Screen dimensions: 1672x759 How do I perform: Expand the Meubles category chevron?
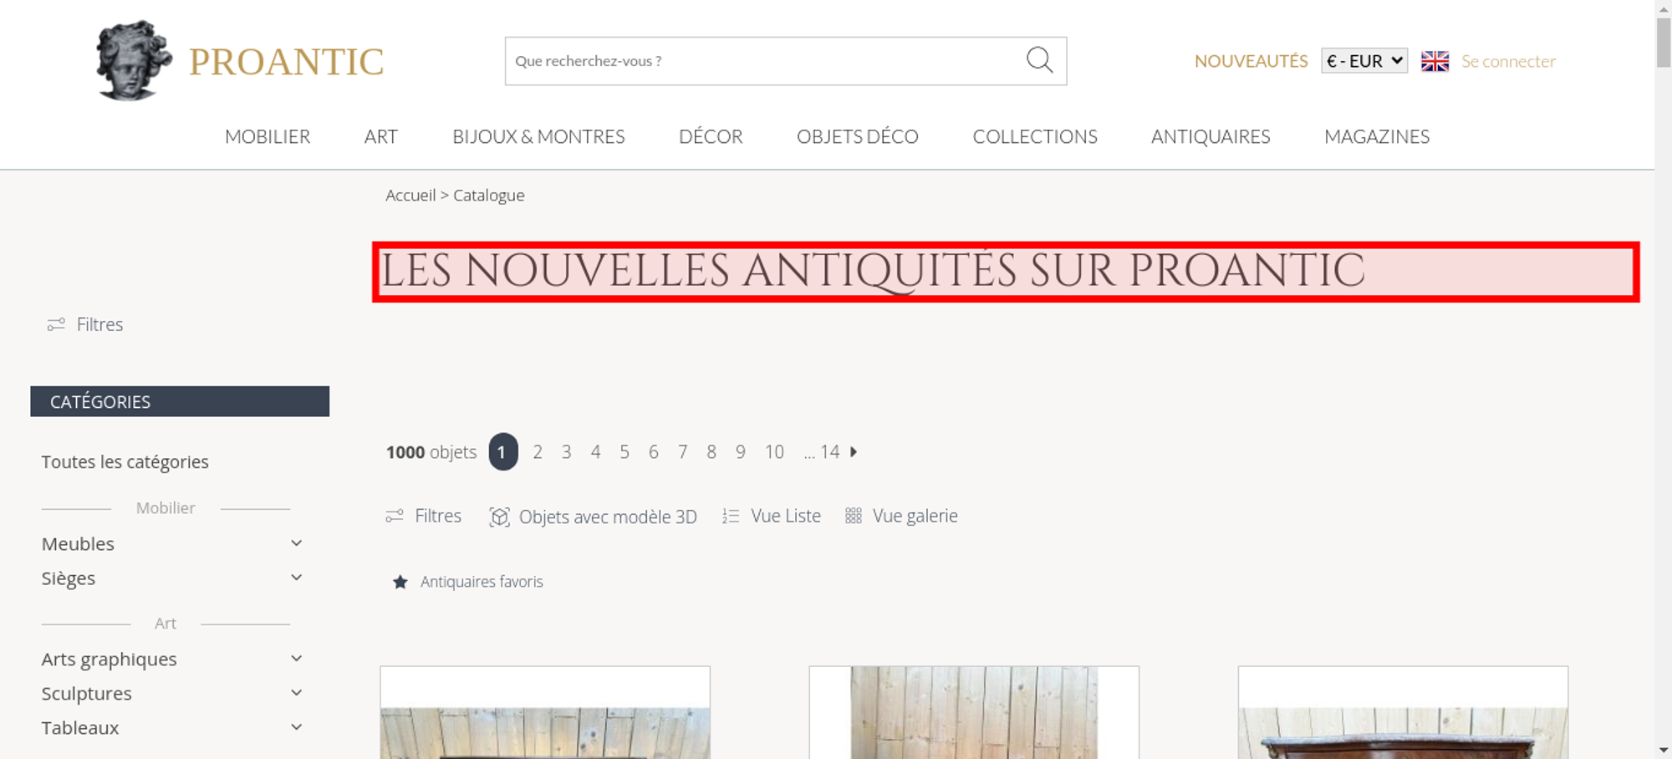coord(296,543)
